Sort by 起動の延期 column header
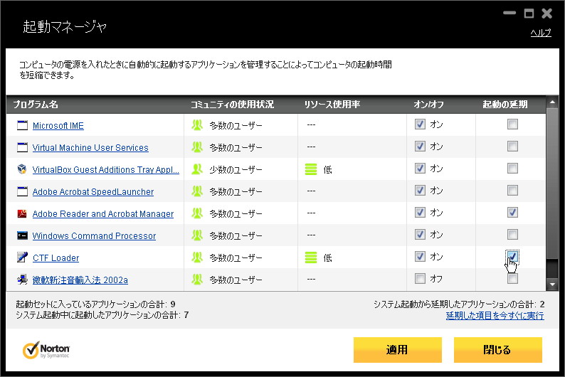Screen dimensions: 565x377 [505, 105]
